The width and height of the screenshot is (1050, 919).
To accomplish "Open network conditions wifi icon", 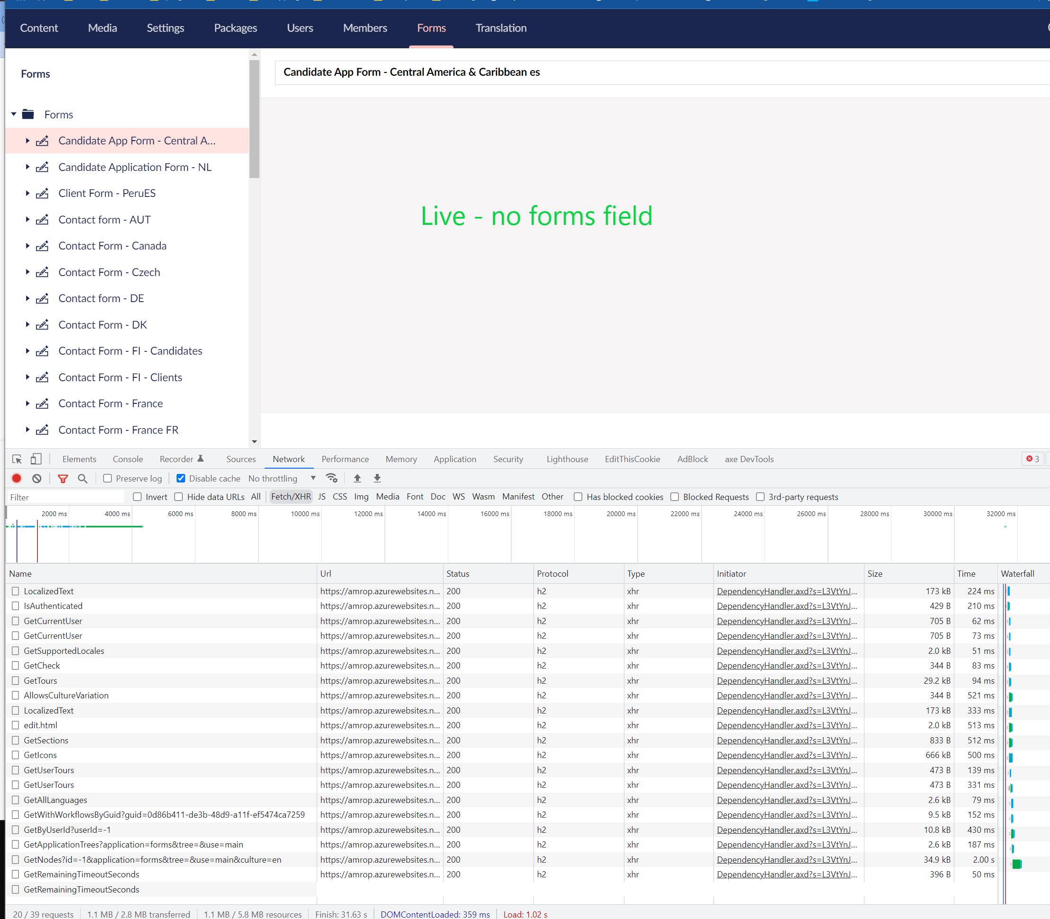I will (332, 479).
